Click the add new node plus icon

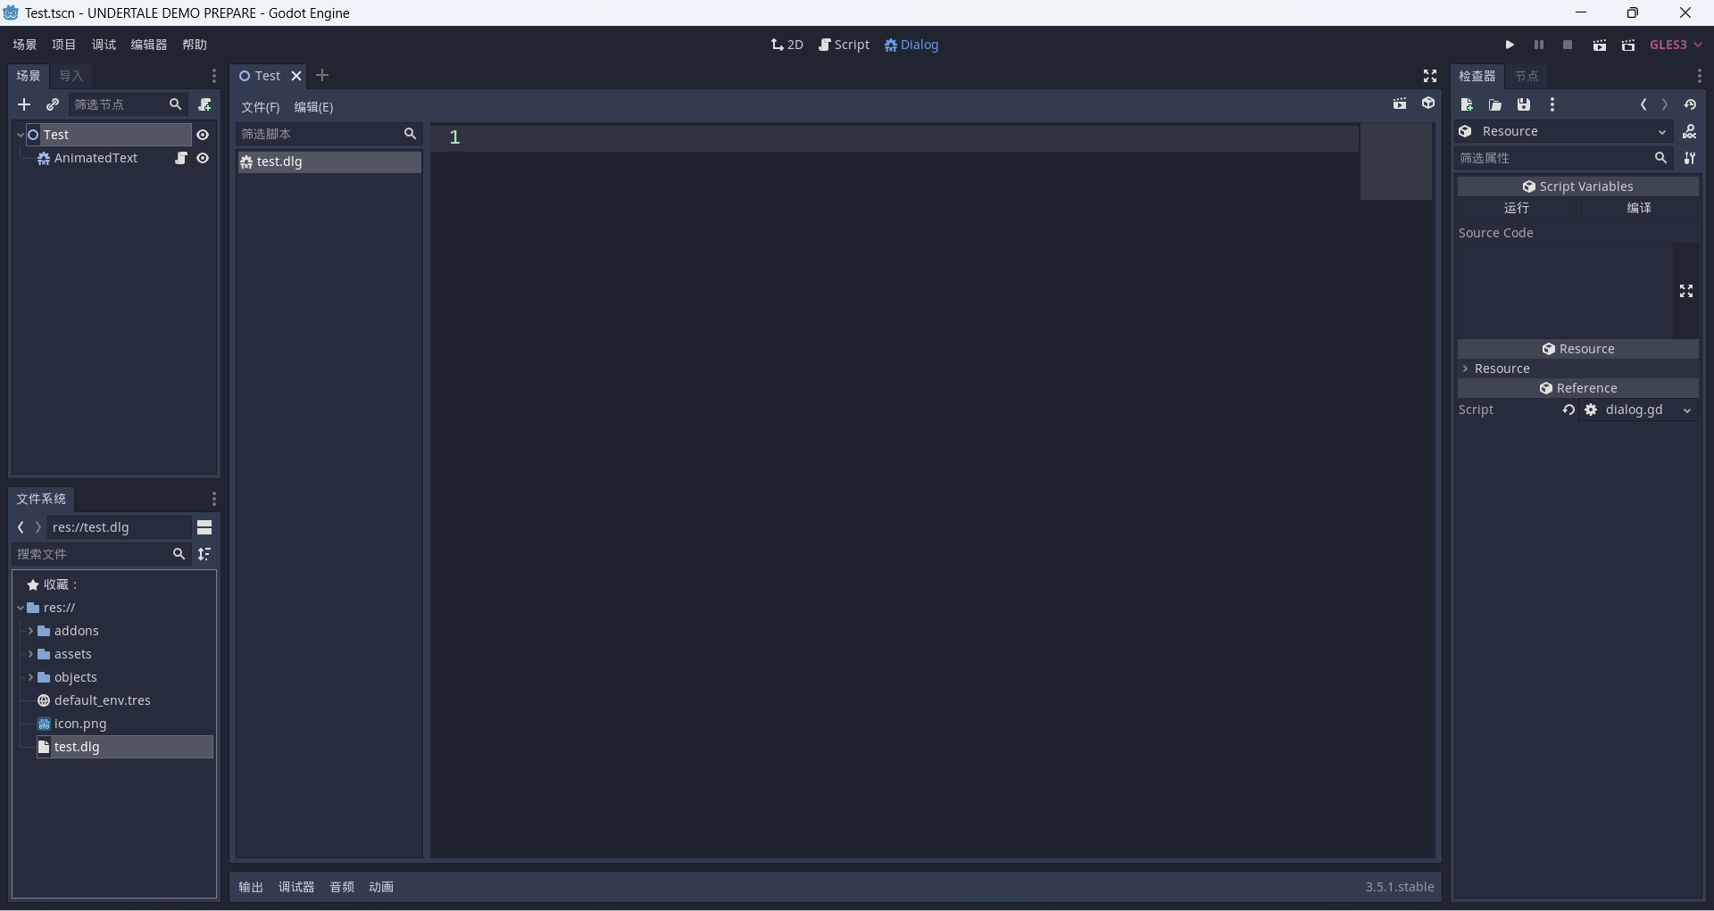24,104
